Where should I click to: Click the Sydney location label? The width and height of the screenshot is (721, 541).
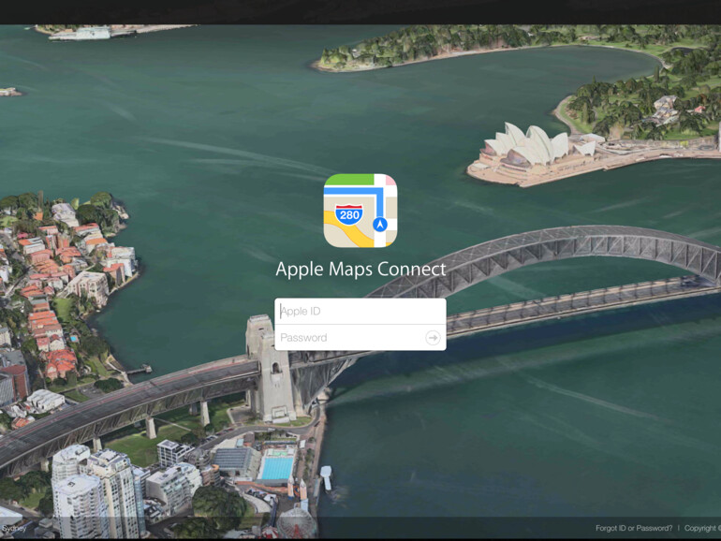point(13,528)
